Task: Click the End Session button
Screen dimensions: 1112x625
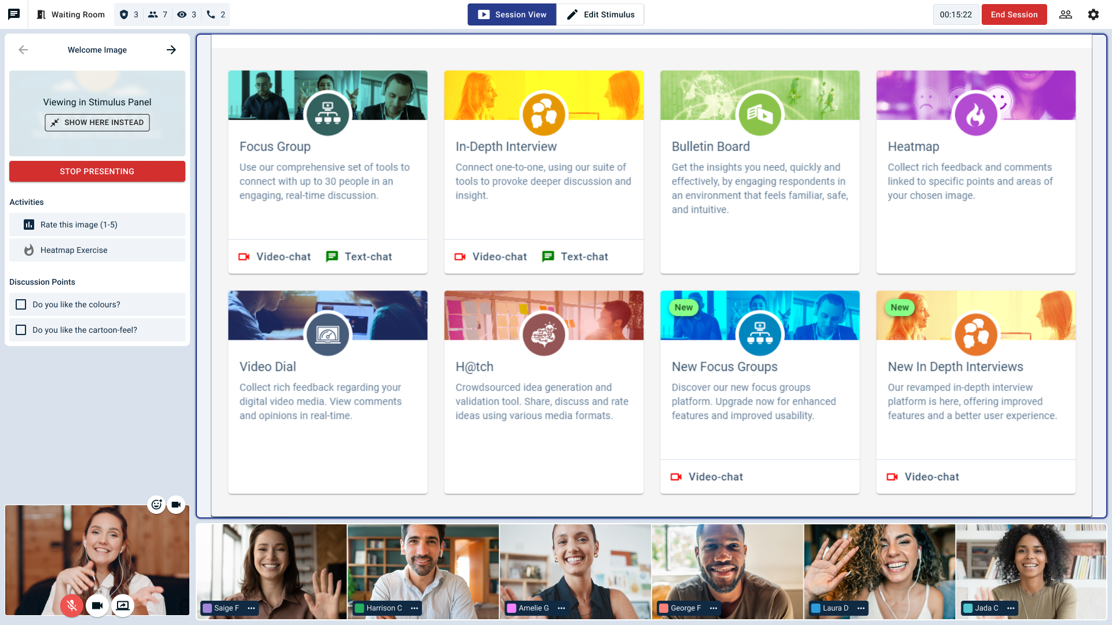Action: point(1014,14)
